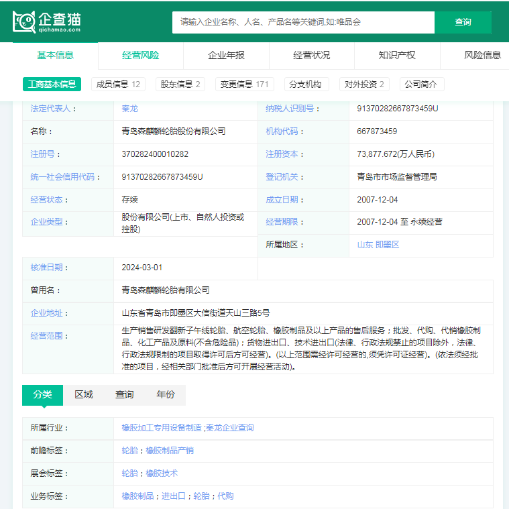Open the 山东 即墨区 region link
The image size is (509, 509).
point(378,245)
